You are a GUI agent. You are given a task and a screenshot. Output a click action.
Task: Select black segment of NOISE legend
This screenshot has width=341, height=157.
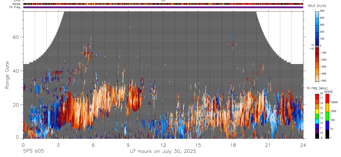click(327, 134)
